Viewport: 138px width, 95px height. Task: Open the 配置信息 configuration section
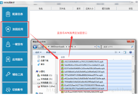click(15, 14)
